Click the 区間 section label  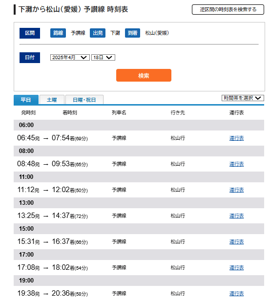point(30,33)
